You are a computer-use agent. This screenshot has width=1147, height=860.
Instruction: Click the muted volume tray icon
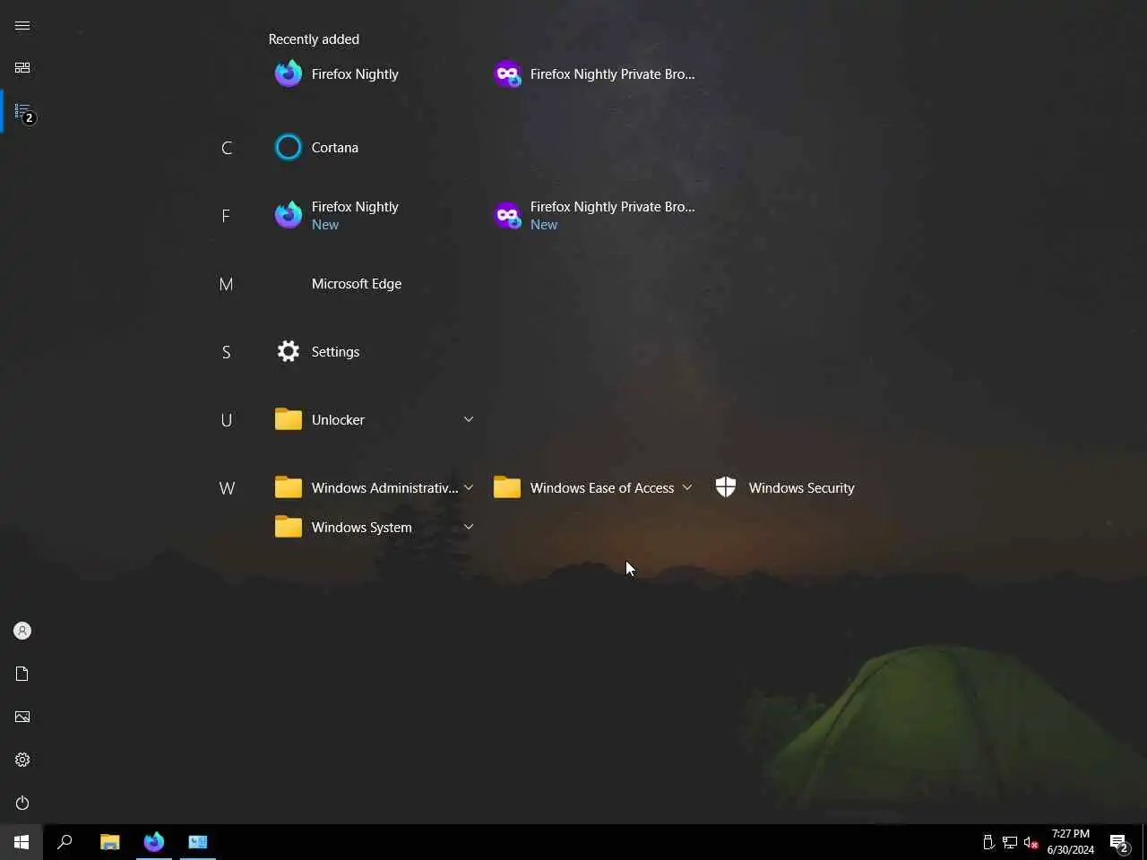(x=1031, y=842)
